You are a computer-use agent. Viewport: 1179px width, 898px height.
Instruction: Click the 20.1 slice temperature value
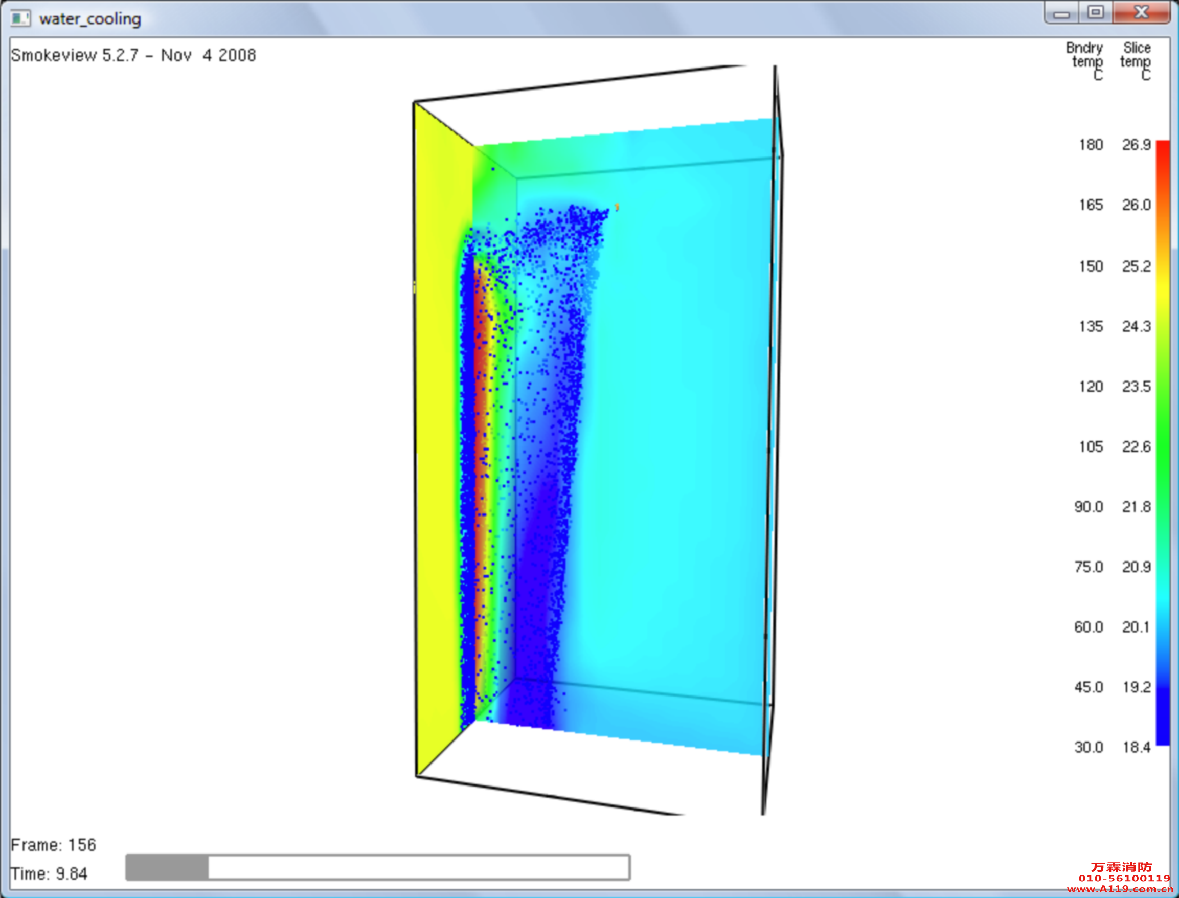1136,627
